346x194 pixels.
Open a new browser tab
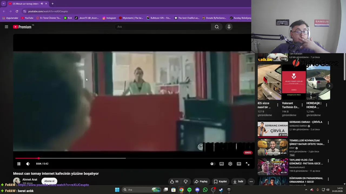click(x=52, y=4)
